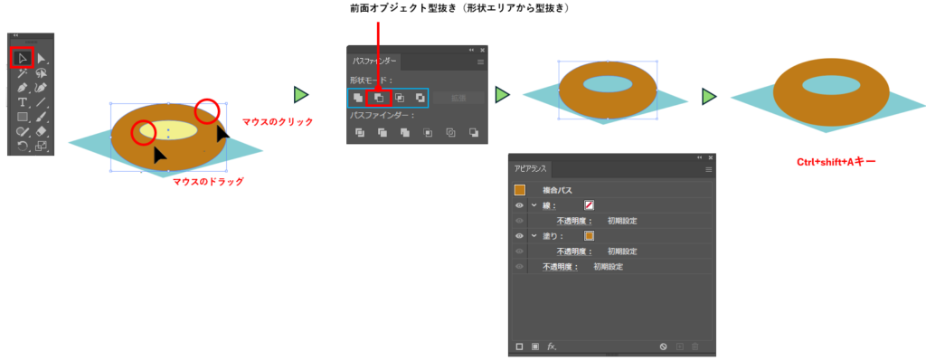Open the Pathfinder panel hamburger menu
Image resolution: width=926 pixels, height=361 pixels.
pos(480,62)
